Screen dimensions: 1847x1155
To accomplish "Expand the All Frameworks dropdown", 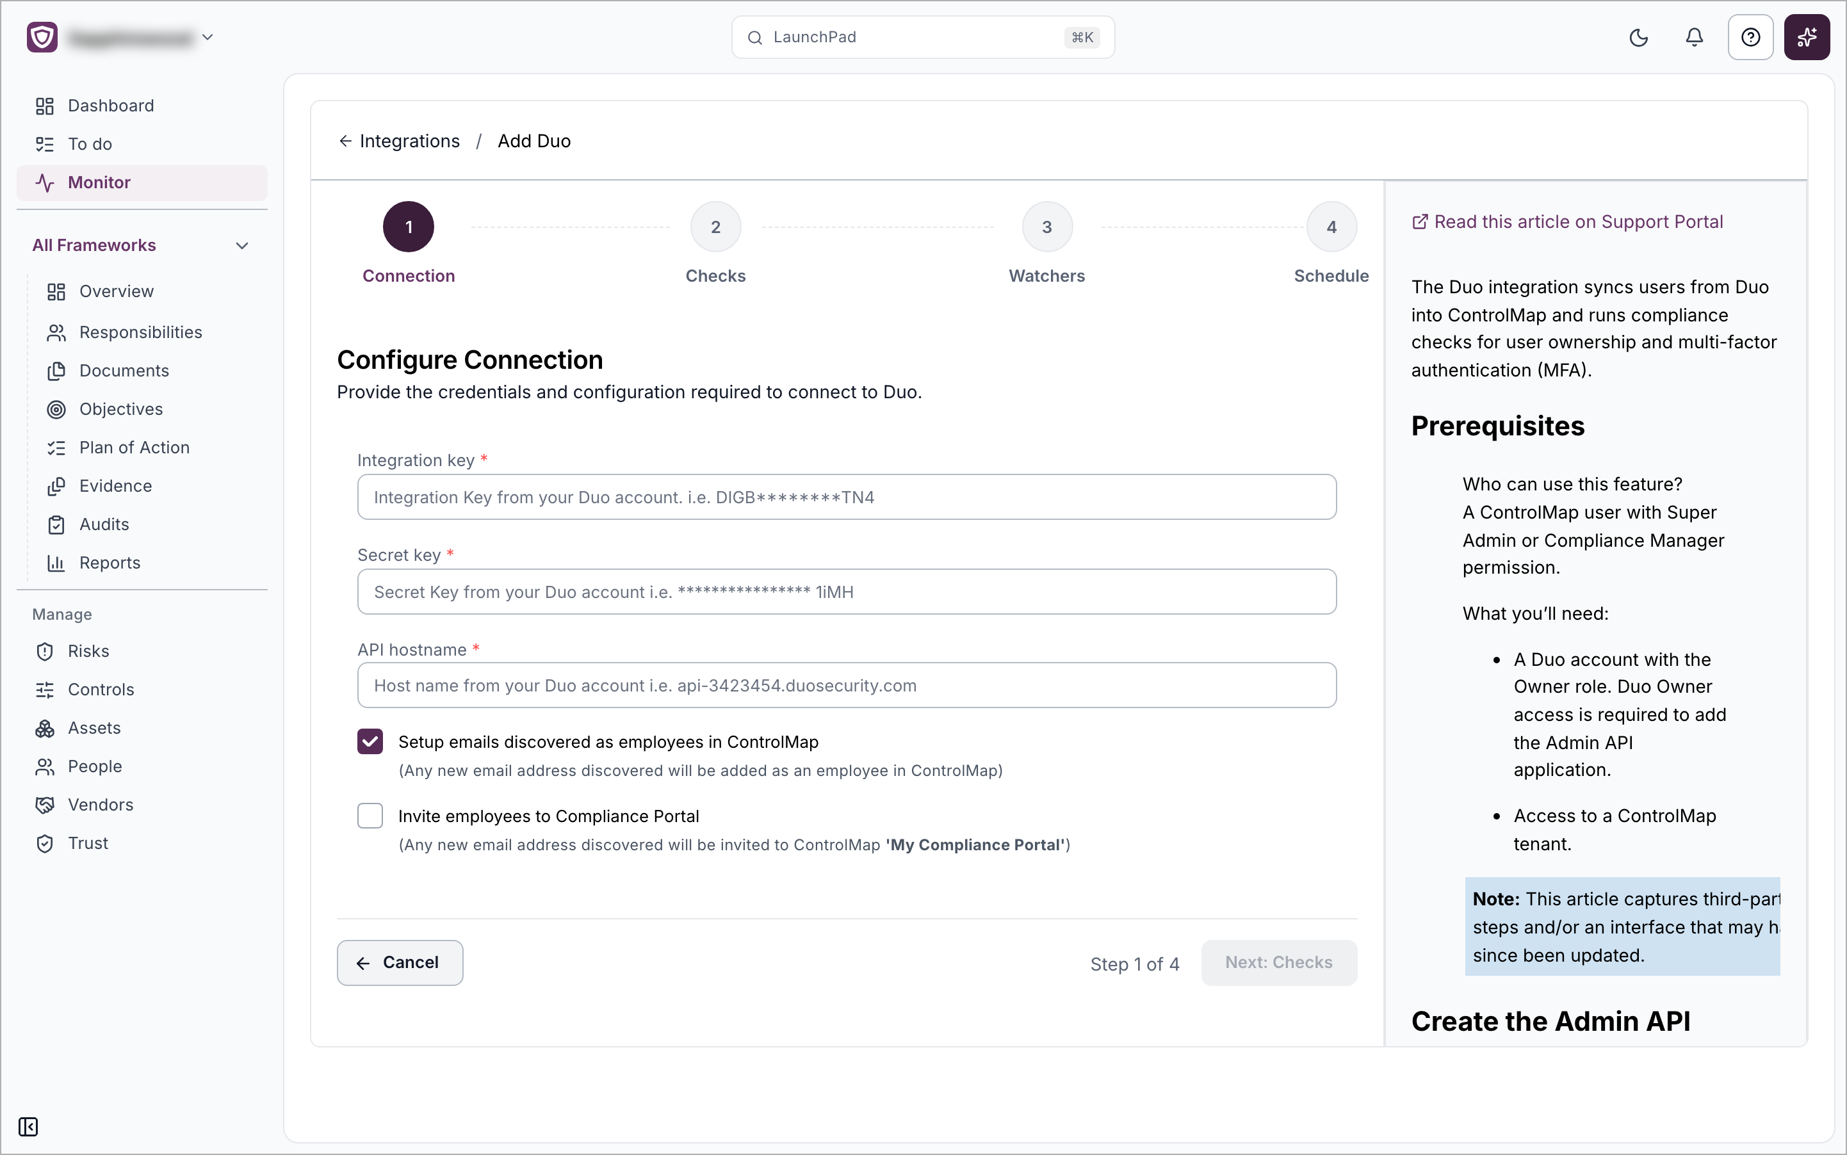I will click(142, 245).
